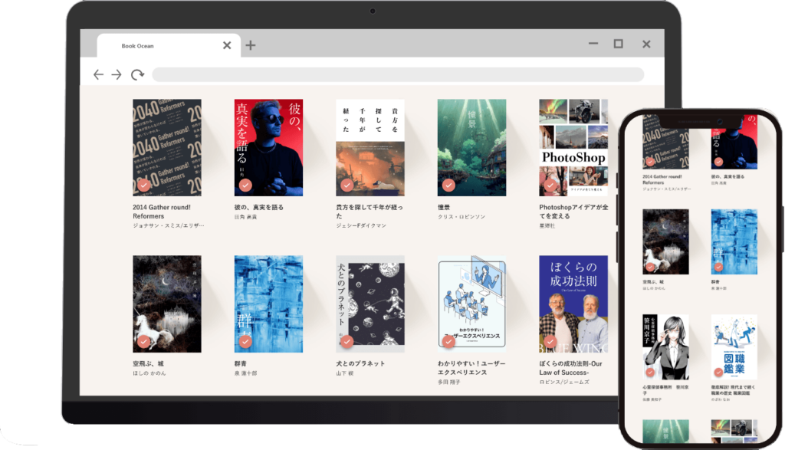Toggle checkmark on phone 職業図鑑 cover
The width and height of the screenshot is (785, 450).
[718, 373]
